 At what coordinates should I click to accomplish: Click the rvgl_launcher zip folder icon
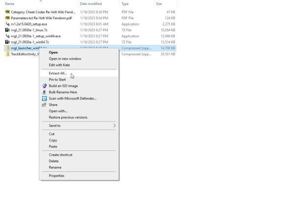pos(7,48)
